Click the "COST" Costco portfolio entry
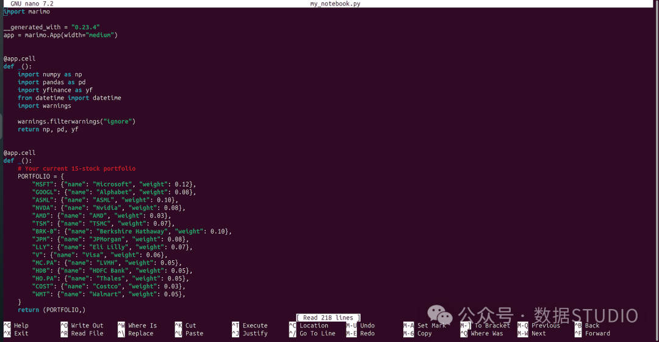 (109, 286)
